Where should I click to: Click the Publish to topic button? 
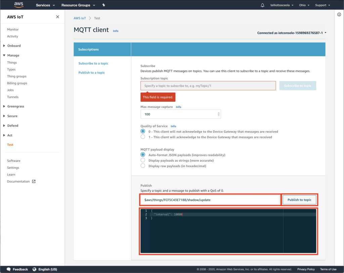[299, 200]
